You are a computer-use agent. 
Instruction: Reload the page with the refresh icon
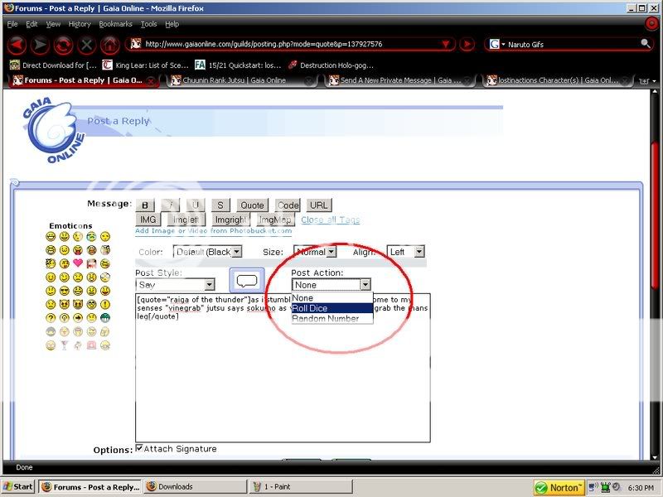63,44
